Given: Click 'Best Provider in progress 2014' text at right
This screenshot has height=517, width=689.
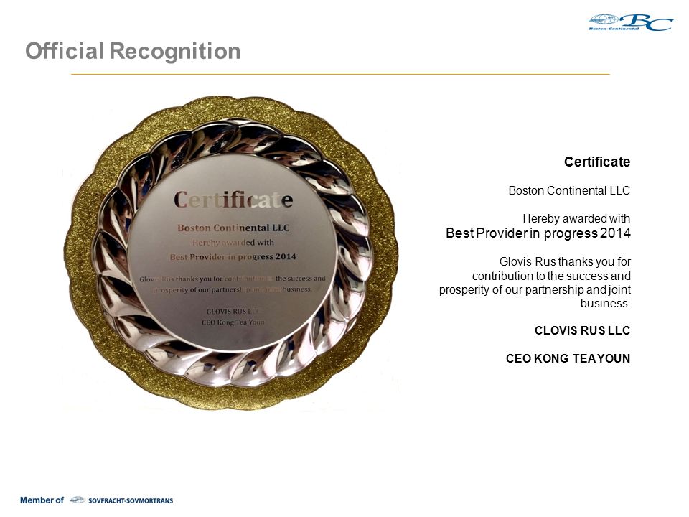Looking at the screenshot, I should (538, 233).
